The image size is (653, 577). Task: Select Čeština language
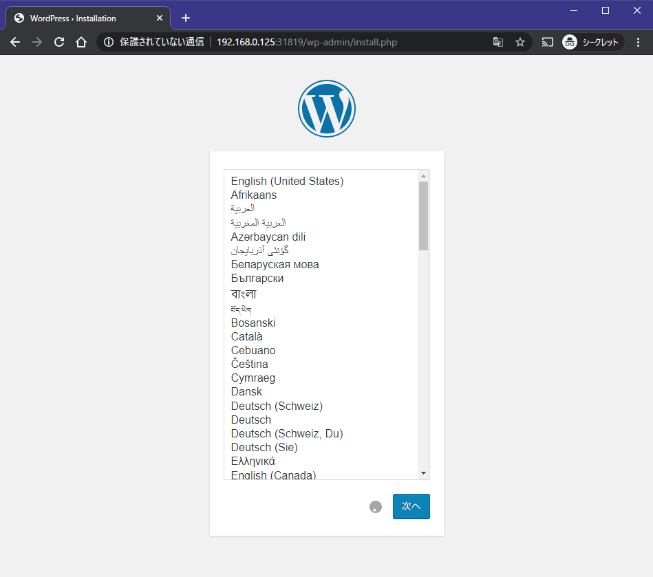(321, 364)
